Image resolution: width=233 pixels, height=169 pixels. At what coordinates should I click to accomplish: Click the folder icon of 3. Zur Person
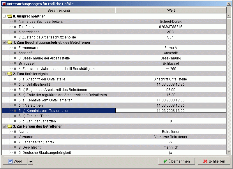click(9, 126)
